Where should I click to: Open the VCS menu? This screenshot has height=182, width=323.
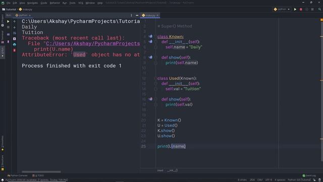pos(81,3)
